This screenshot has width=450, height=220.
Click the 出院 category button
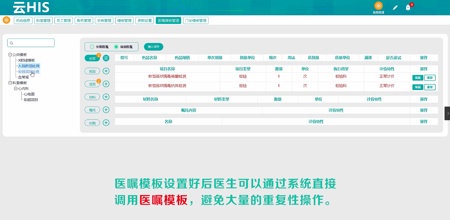point(92,123)
